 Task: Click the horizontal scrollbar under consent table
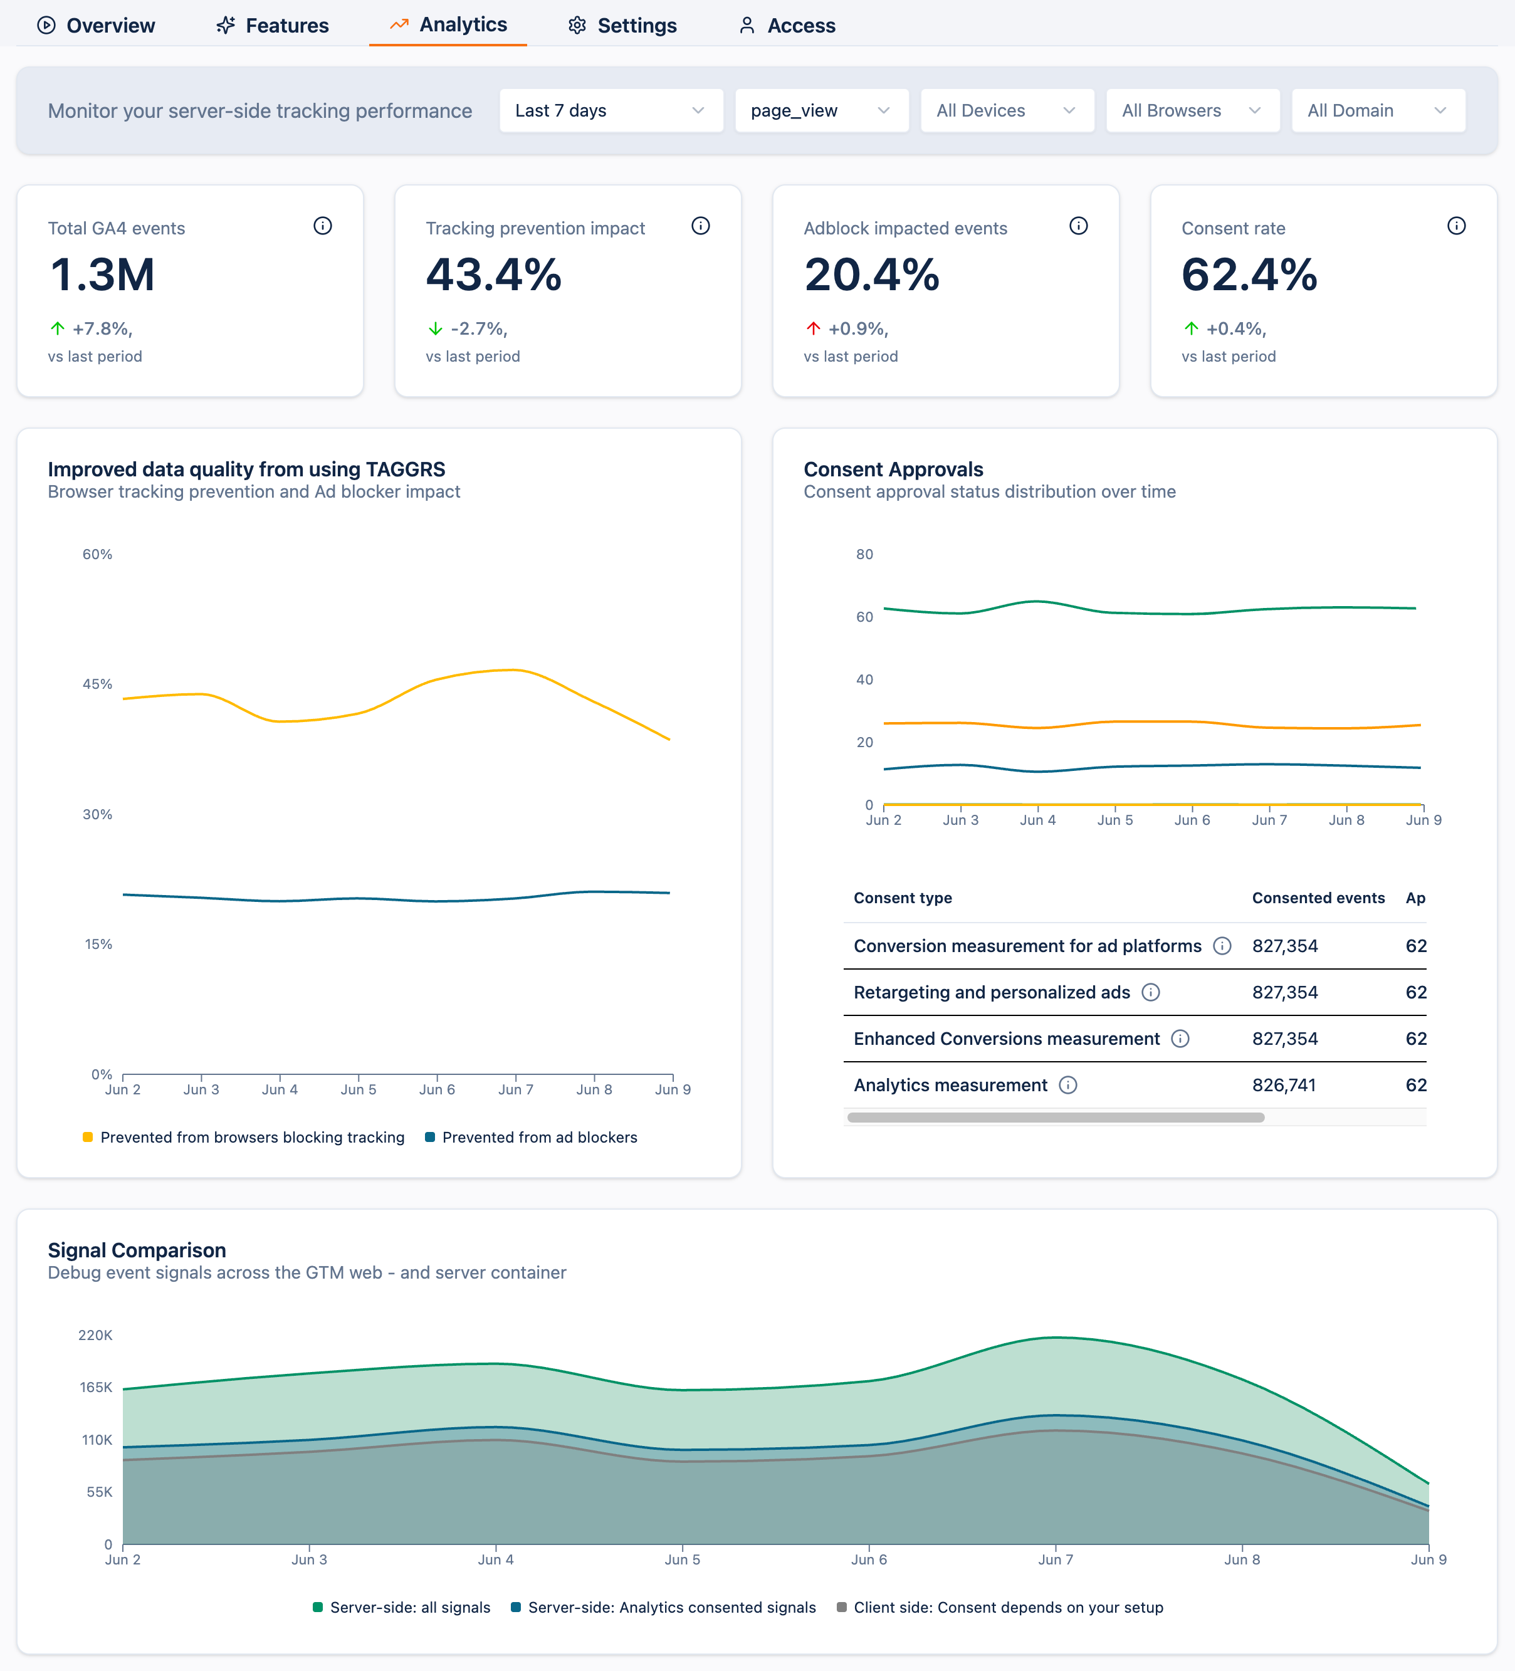[1056, 1118]
